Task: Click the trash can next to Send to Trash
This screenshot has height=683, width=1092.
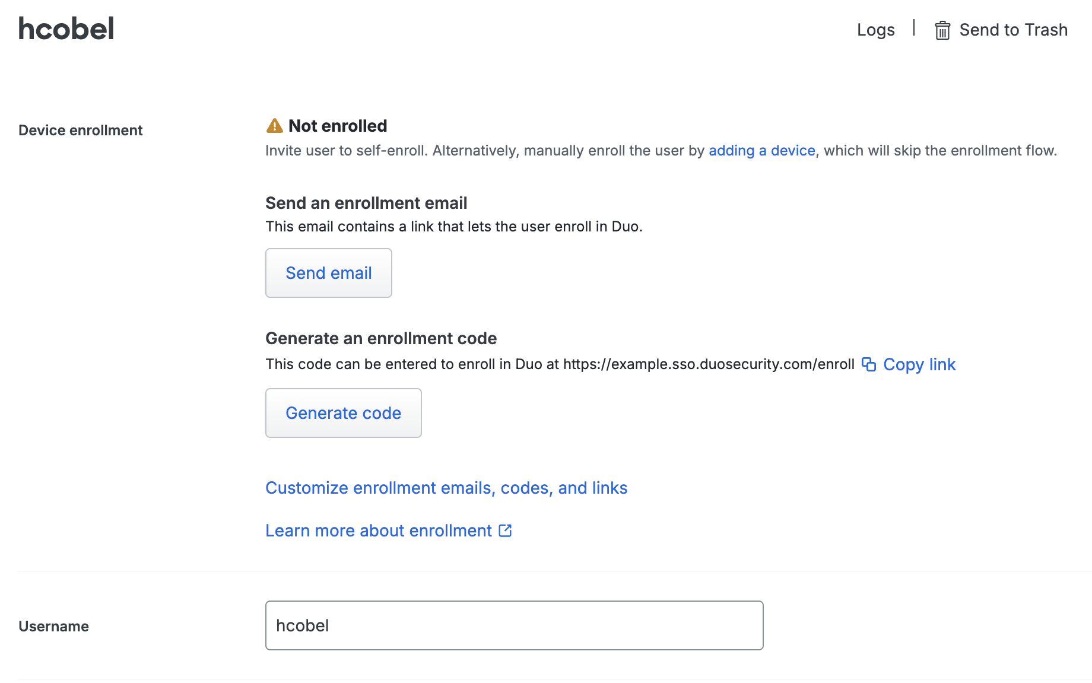Action: (x=942, y=29)
